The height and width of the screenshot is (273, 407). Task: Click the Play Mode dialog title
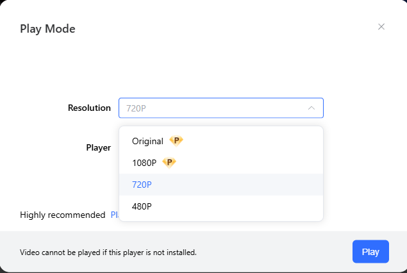47,29
